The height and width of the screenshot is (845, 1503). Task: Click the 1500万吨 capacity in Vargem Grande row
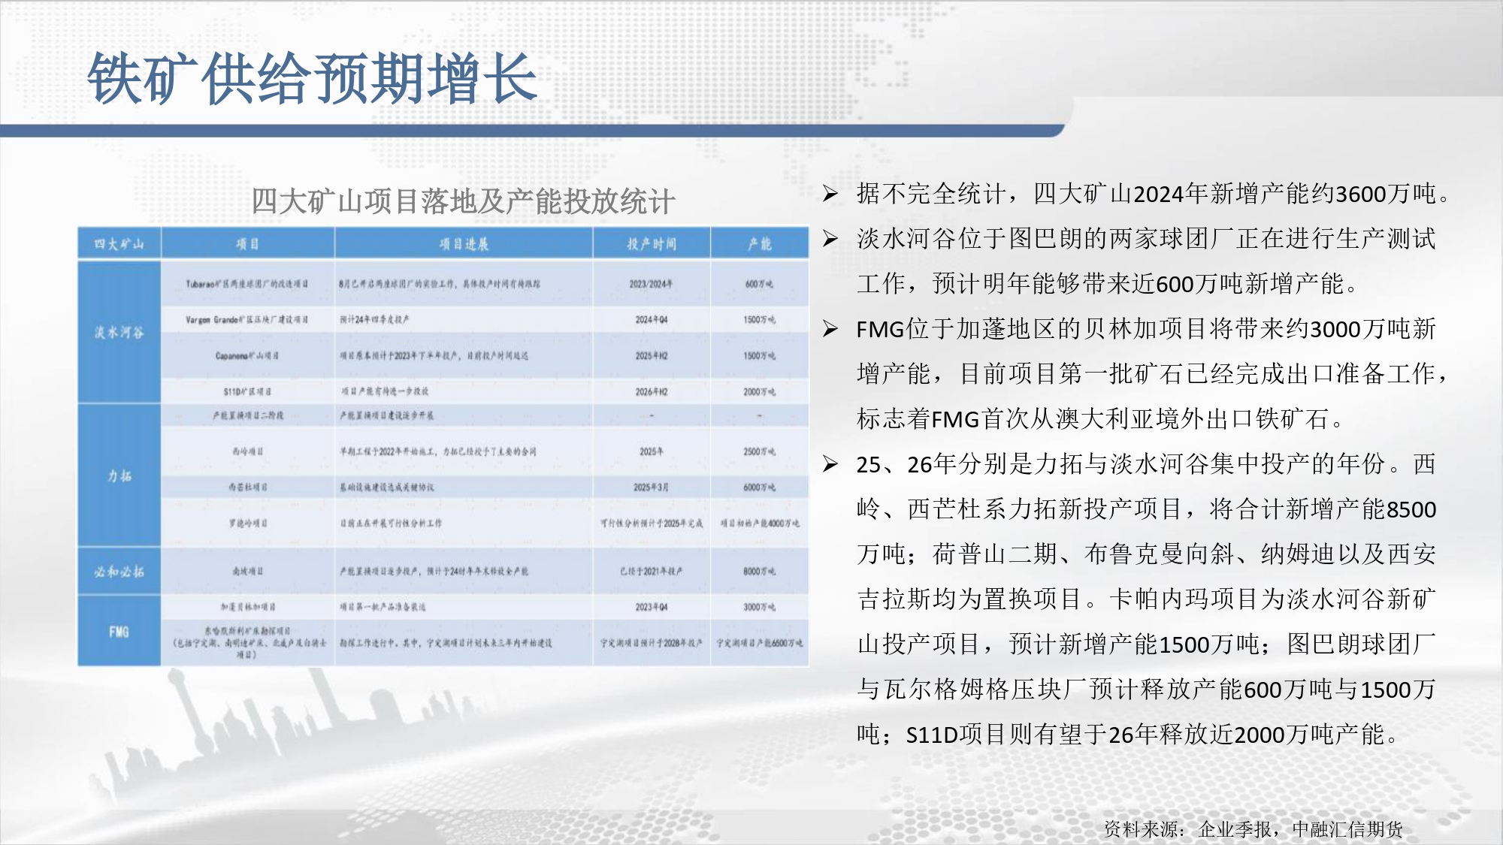point(760,319)
